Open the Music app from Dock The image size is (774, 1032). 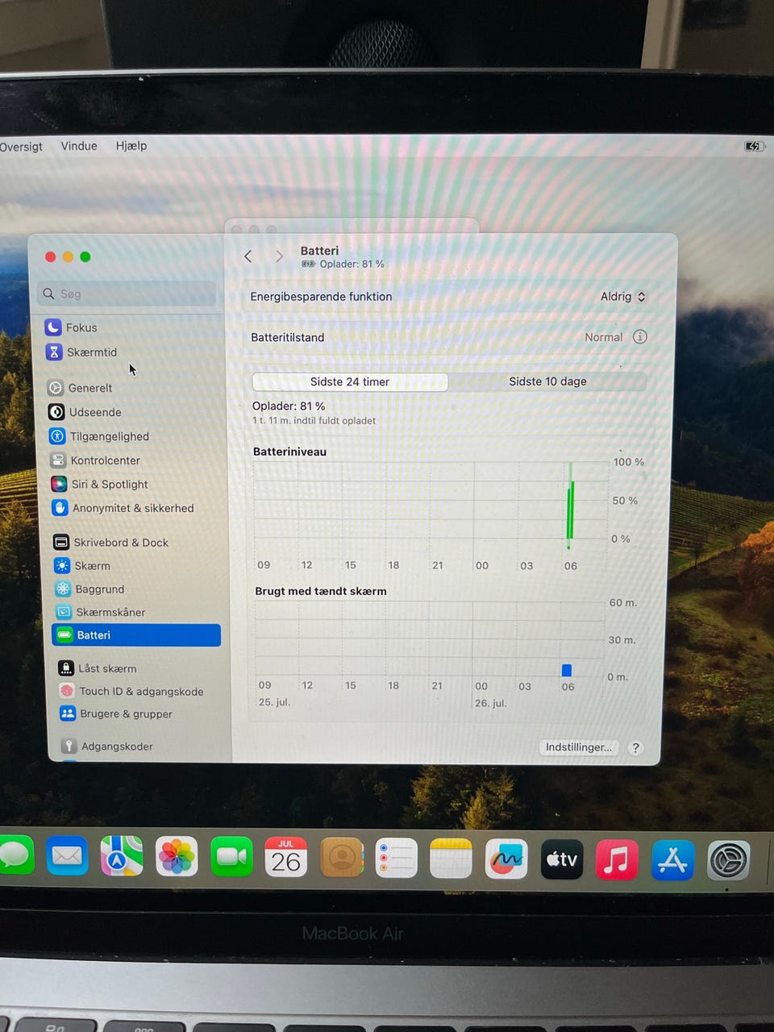[617, 859]
